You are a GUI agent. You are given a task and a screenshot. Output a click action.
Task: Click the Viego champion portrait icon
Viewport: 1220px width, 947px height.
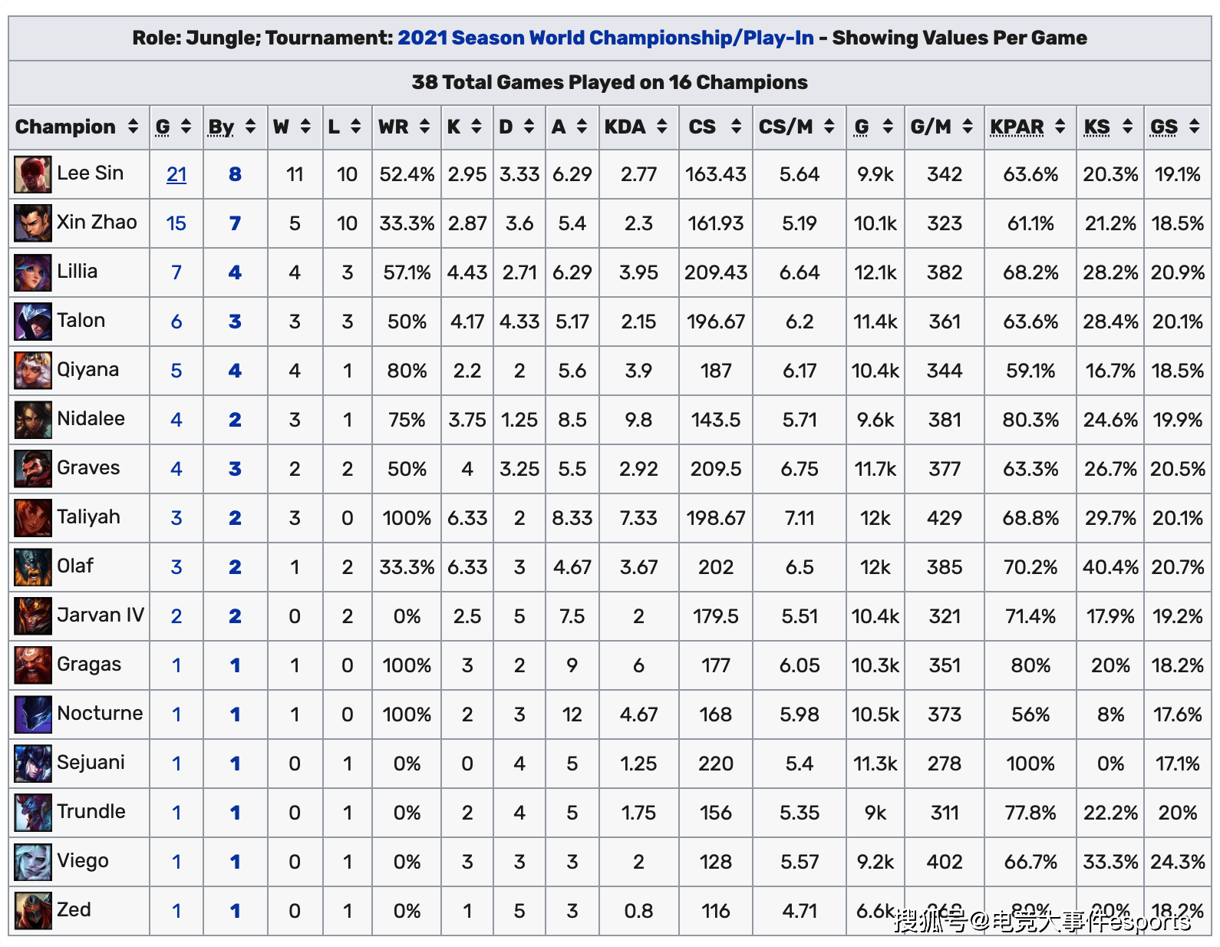click(33, 862)
